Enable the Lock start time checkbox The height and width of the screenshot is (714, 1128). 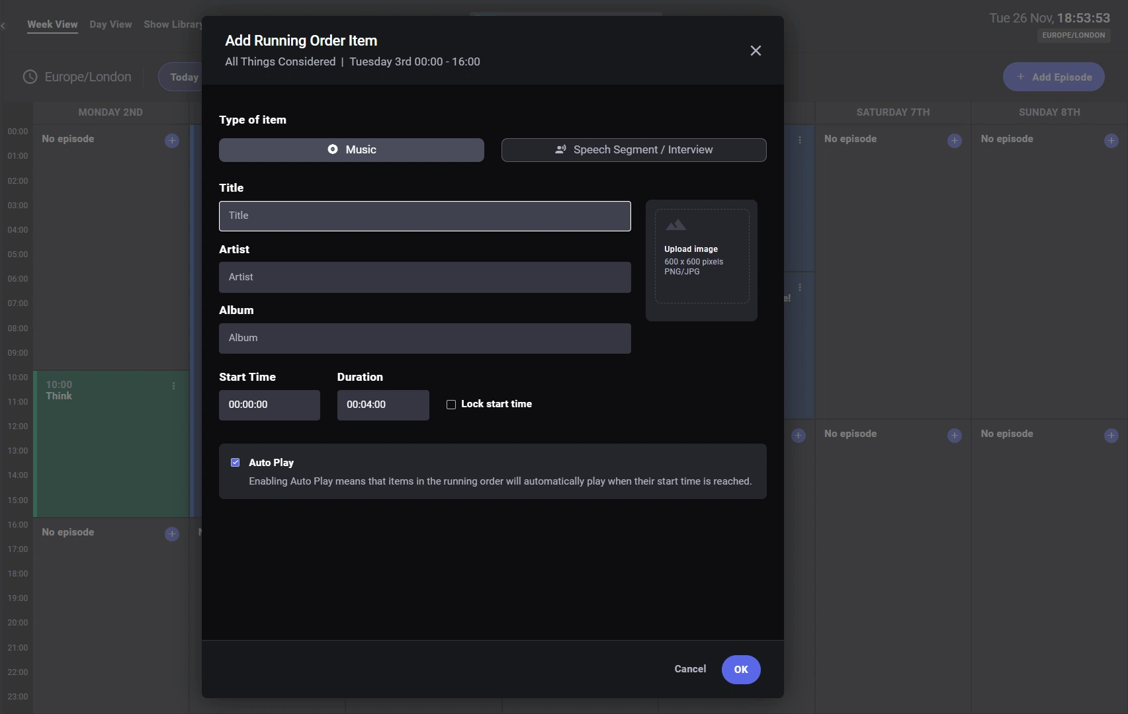[451, 405]
